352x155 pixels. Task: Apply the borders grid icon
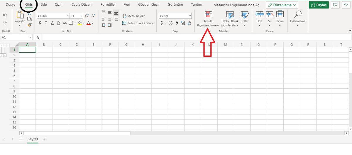tap(71, 23)
